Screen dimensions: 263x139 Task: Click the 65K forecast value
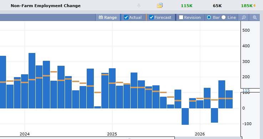point(217,6)
